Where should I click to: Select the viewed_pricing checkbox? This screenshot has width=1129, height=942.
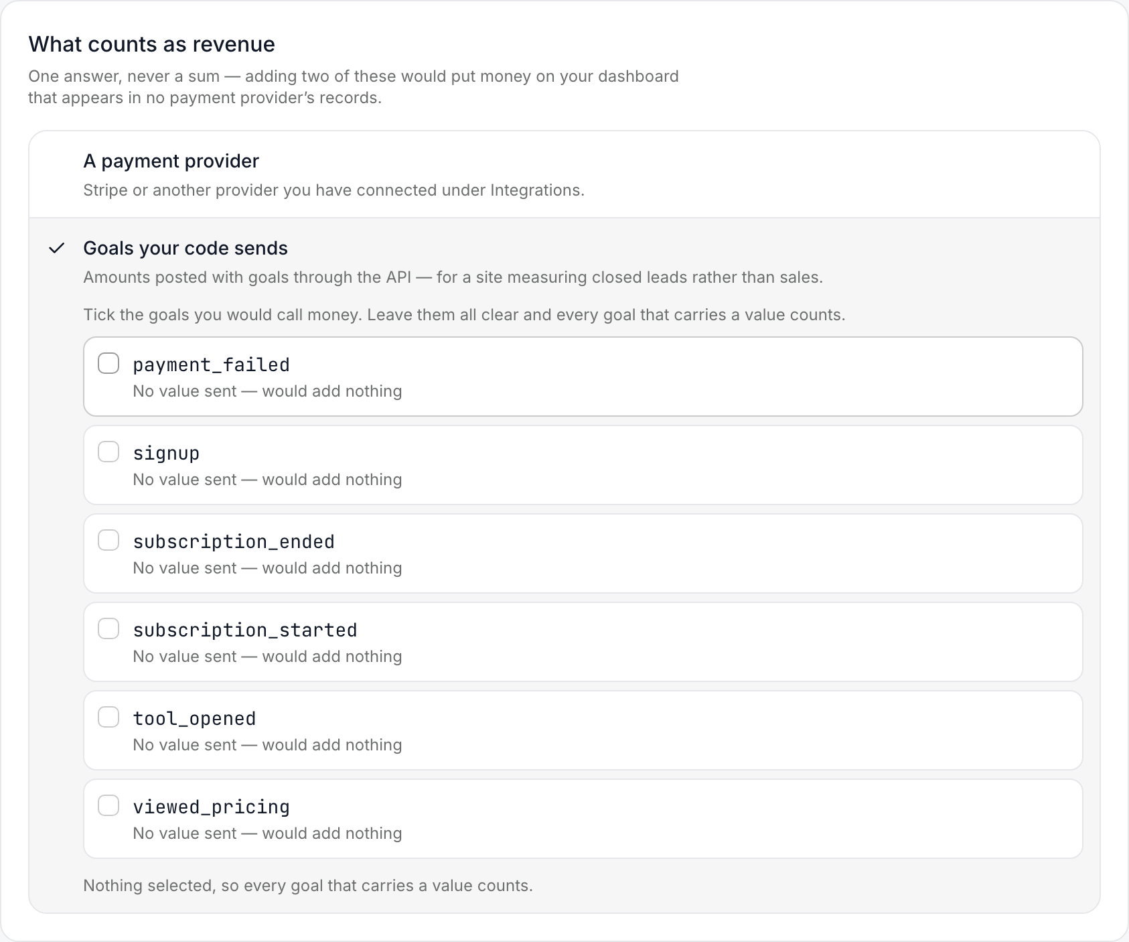(108, 805)
